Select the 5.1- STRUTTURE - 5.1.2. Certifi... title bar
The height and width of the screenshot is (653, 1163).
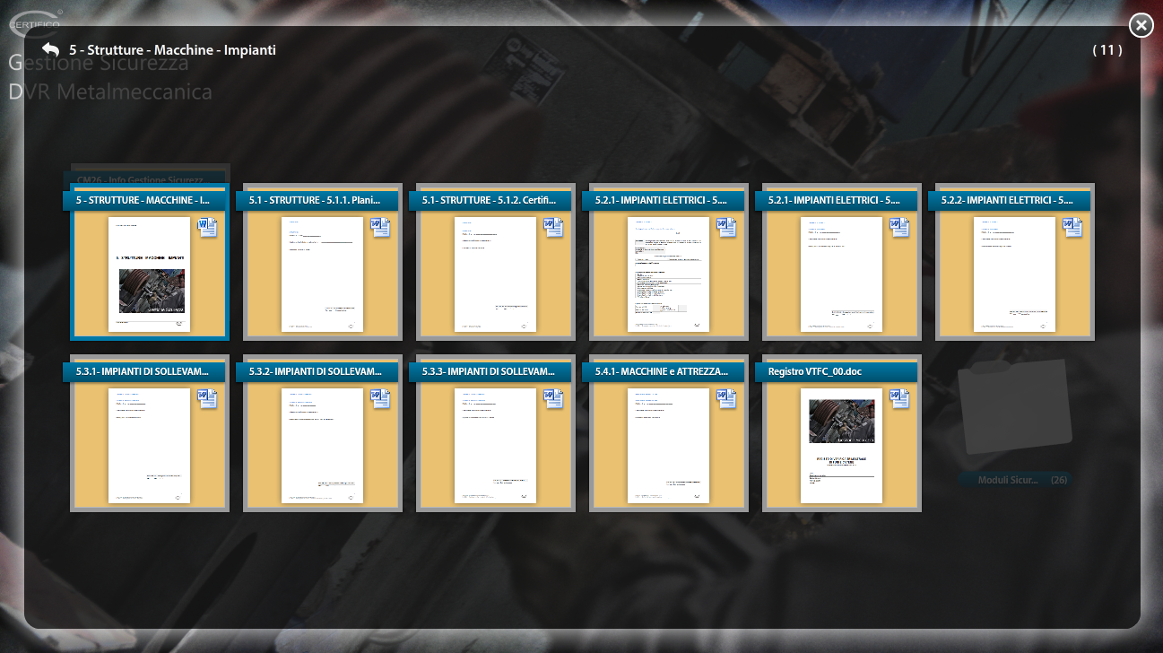[x=493, y=200]
